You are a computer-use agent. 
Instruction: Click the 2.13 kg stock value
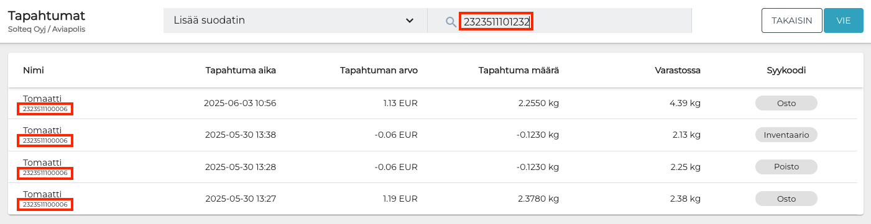pos(686,135)
